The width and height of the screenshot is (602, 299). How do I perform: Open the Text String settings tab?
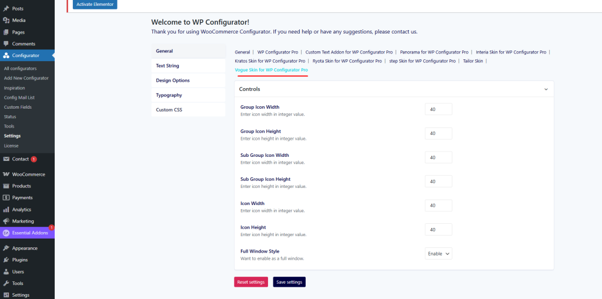188,66
